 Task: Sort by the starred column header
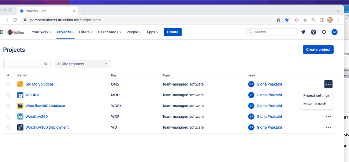coord(8,75)
